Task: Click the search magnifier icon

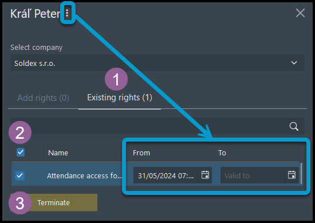Action: tap(294, 126)
